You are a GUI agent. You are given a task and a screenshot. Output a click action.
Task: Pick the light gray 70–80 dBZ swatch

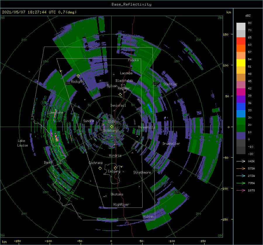point(241,27)
